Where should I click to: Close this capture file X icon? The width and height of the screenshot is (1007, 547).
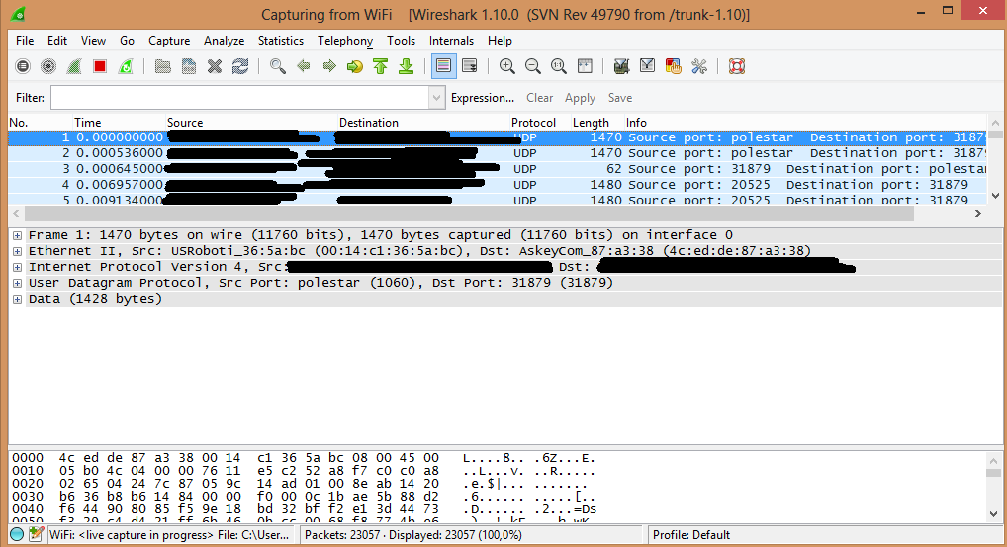(214, 66)
